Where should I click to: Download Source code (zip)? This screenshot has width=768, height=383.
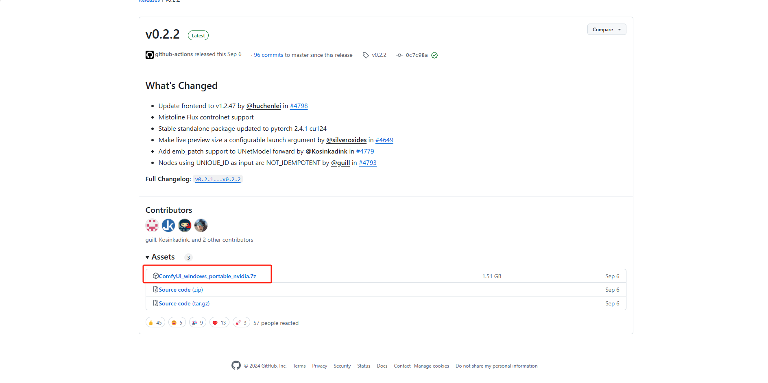click(181, 290)
